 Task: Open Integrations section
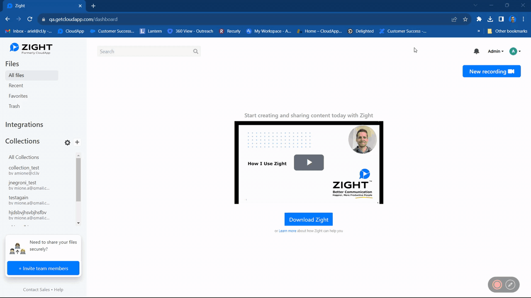24,125
